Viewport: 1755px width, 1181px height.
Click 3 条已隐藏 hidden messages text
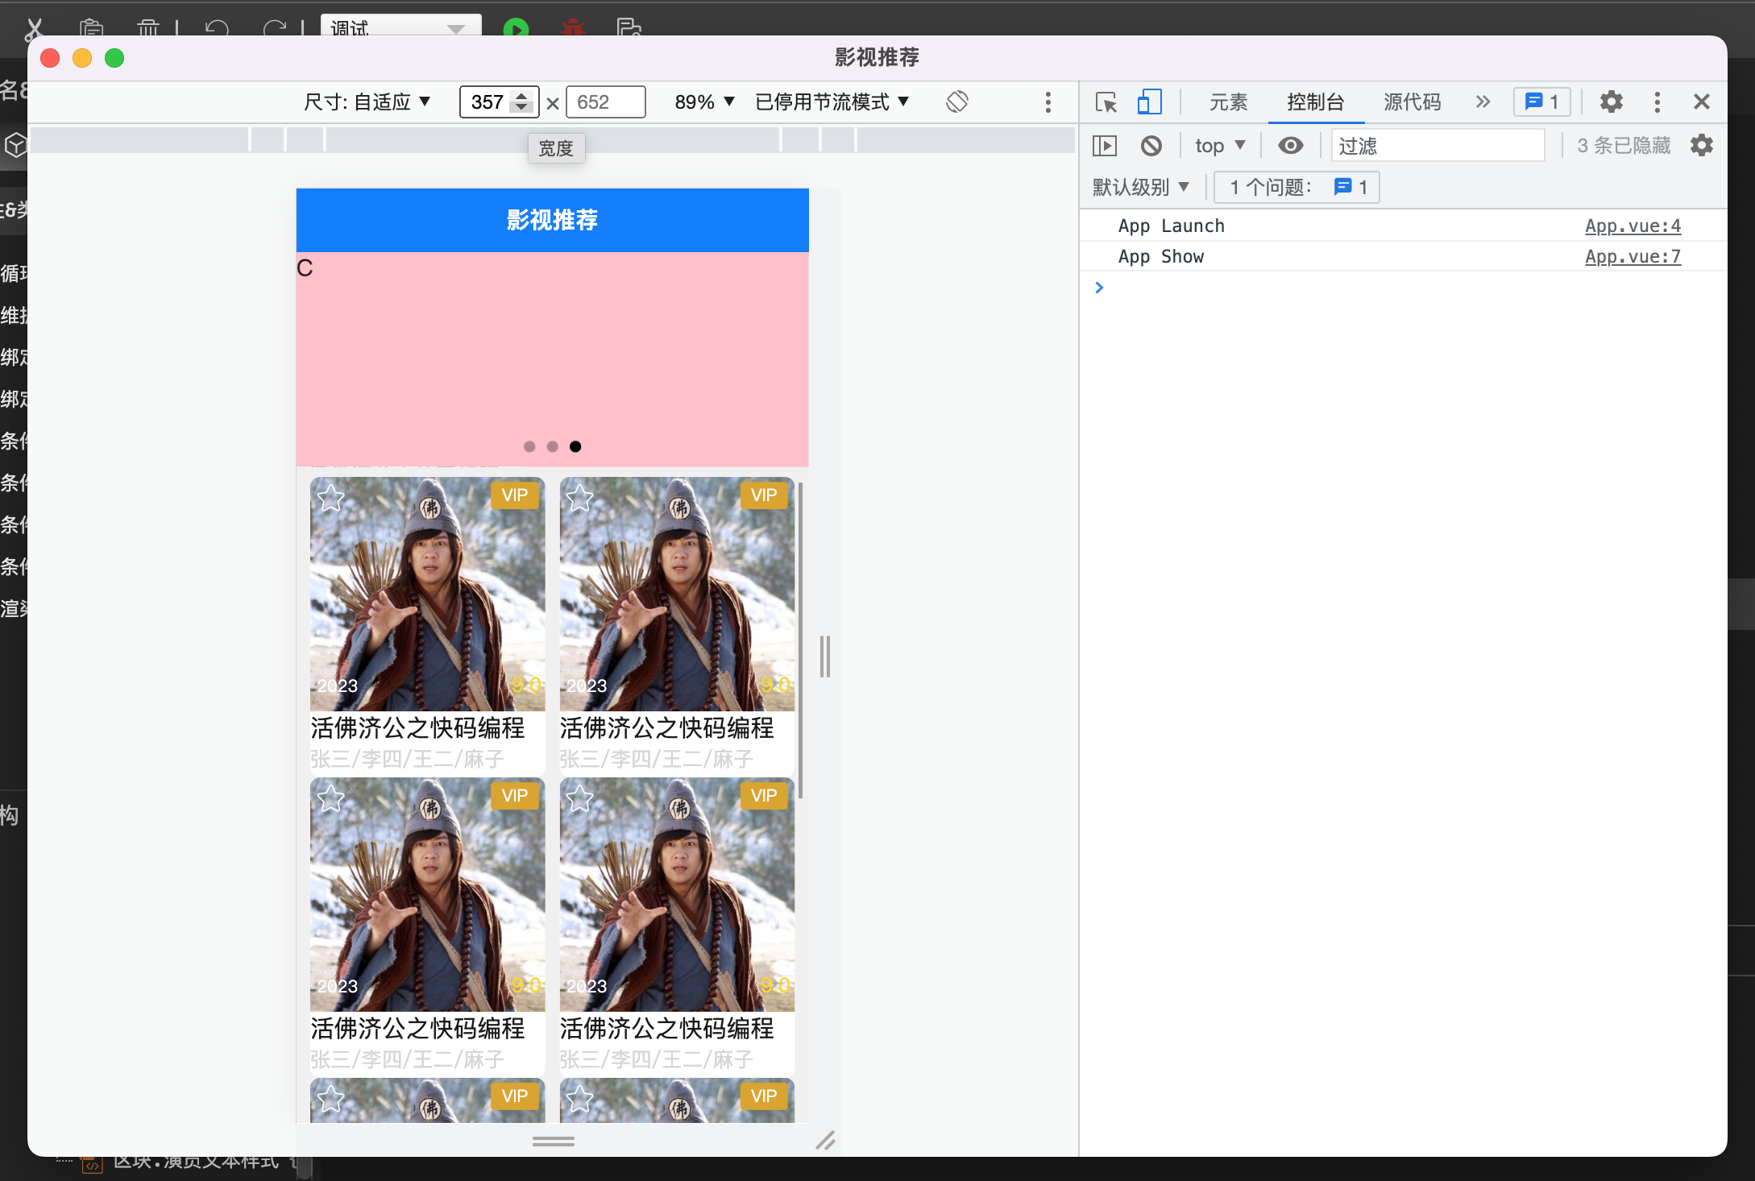pos(1624,146)
